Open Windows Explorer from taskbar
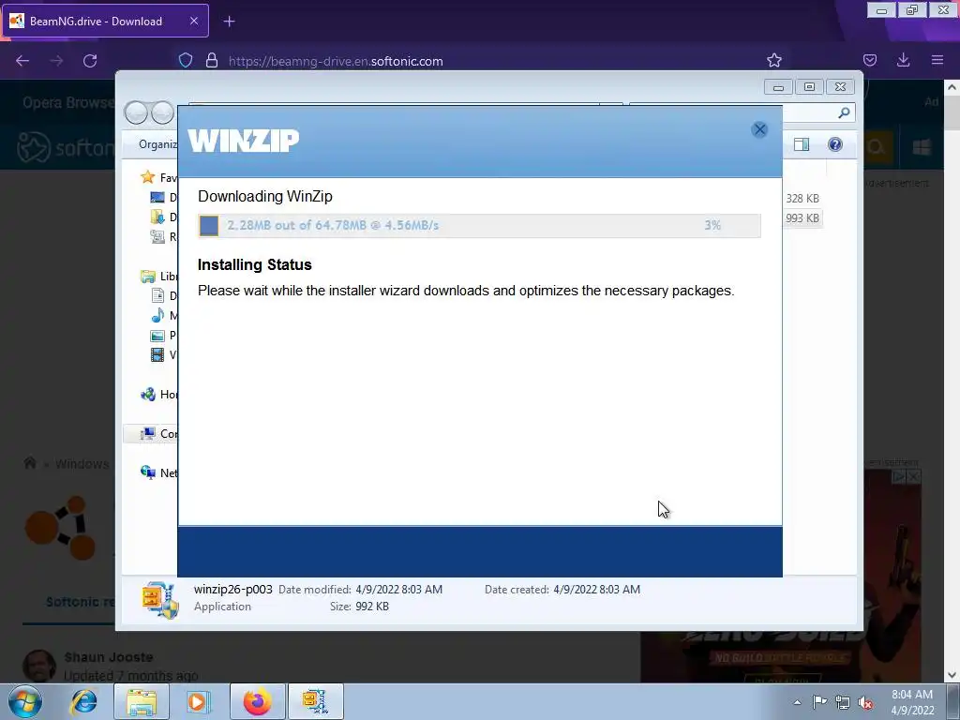This screenshot has width=960, height=720. click(142, 701)
